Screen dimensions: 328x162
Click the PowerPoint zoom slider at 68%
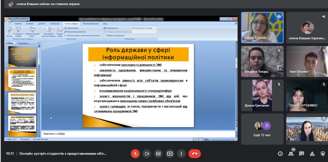(x=218, y=139)
